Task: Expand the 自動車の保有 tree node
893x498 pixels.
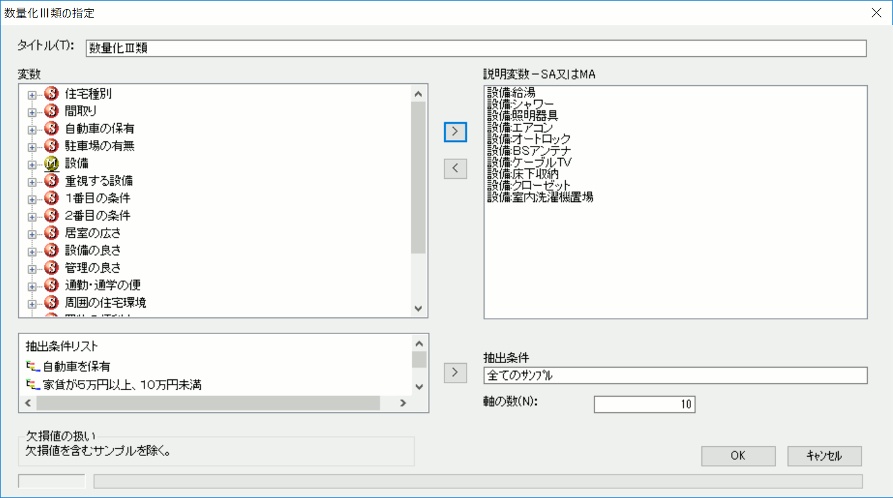Action: [32, 130]
